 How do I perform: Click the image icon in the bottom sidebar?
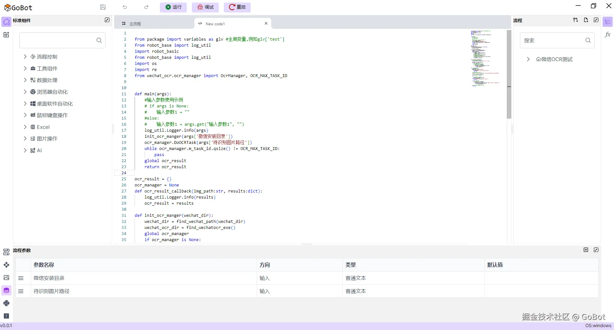(x=6, y=278)
